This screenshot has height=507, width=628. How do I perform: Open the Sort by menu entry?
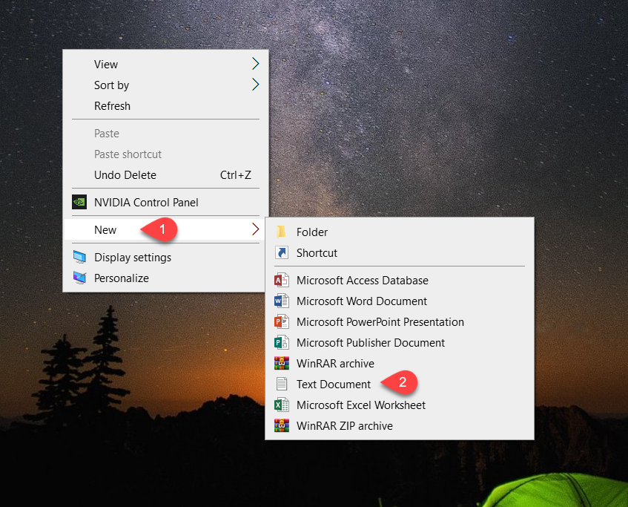pyautogui.click(x=165, y=85)
